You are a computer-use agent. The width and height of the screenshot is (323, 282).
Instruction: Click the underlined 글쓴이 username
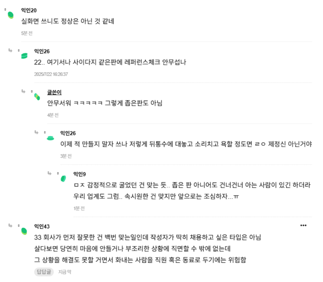[x=54, y=92]
